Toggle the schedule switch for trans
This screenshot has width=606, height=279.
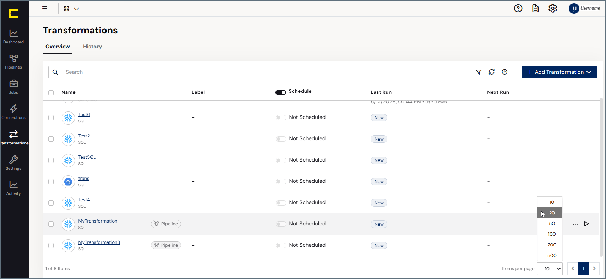pos(281,181)
